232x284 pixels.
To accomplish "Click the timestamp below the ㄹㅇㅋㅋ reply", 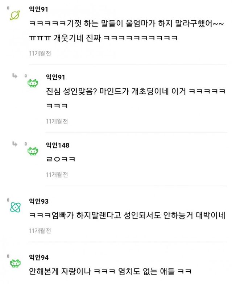I will 57,175.
